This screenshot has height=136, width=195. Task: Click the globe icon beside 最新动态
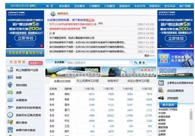pyautogui.click(x=53, y=13)
